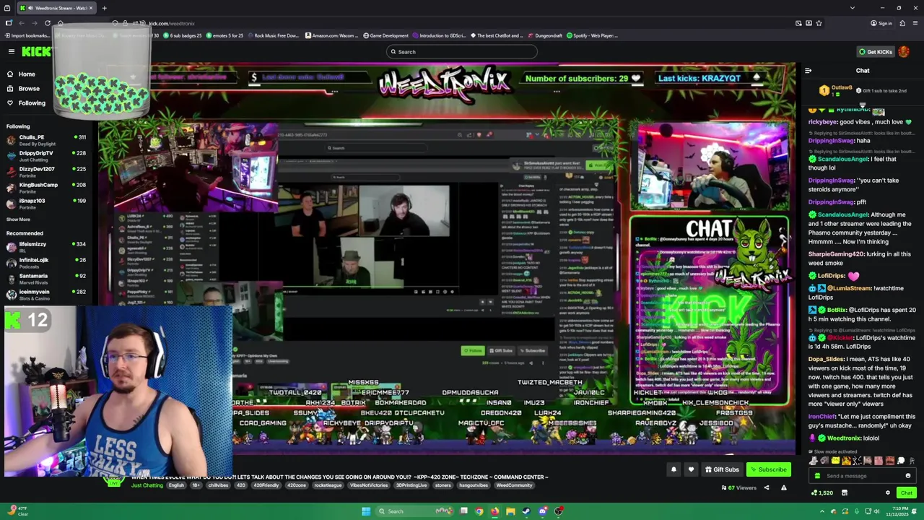The width and height of the screenshot is (924, 520).
Task: Click the Get KICKs button
Action: point(875,52)
